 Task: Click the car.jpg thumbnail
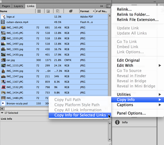(3, 60)
